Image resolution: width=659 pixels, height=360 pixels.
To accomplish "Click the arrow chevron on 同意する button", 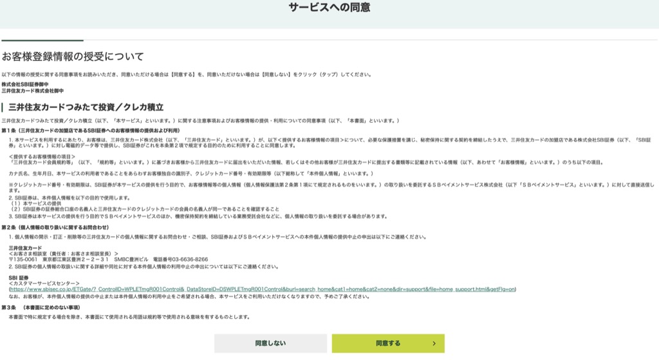I will 434,343.
